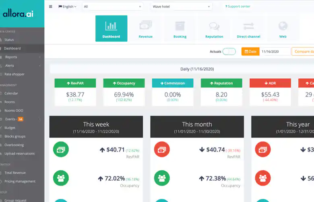Open Upload reservations in the sidebar

[x=22, y=153]
